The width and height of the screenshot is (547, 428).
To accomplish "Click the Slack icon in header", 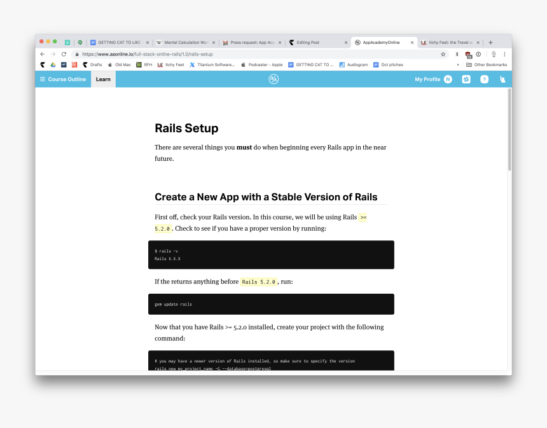I will [466, 79].
